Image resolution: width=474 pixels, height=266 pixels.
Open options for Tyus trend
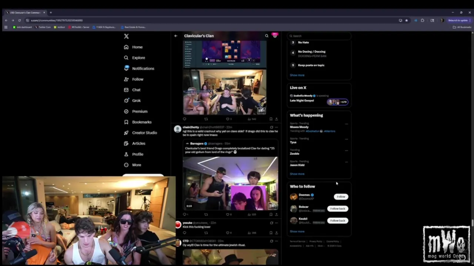point(346,139)
